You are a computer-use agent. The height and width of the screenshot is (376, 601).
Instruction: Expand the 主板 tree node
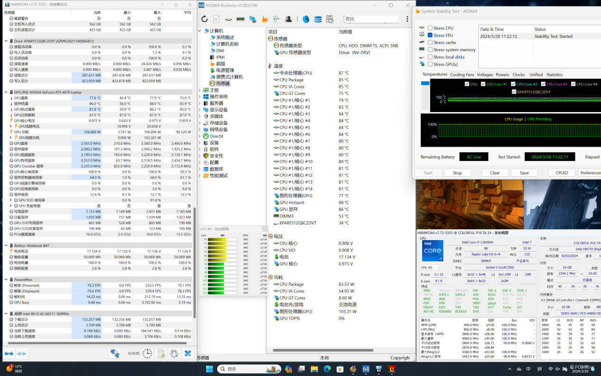200,90
